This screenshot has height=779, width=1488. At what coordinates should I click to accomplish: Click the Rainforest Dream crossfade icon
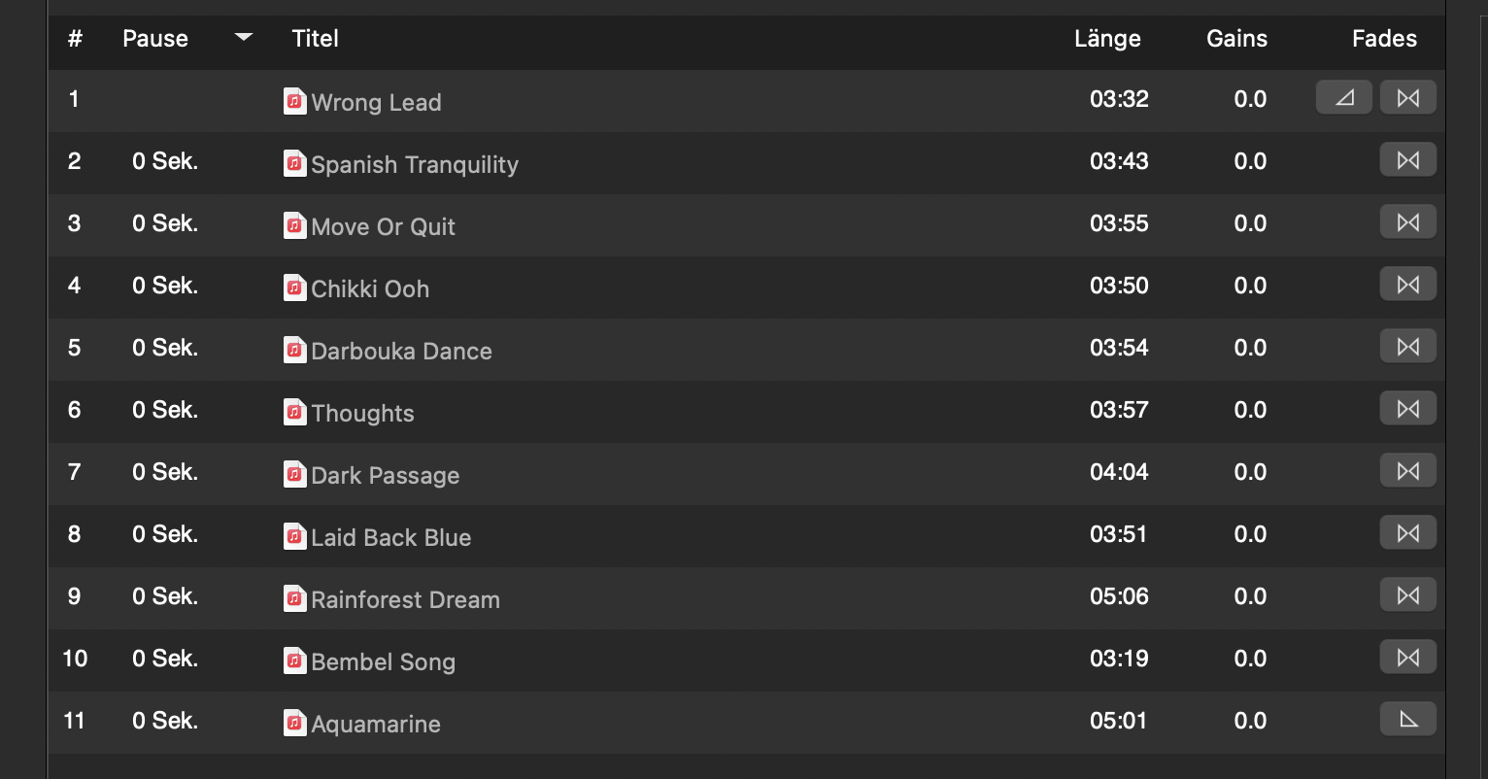tap(1407, 595)
